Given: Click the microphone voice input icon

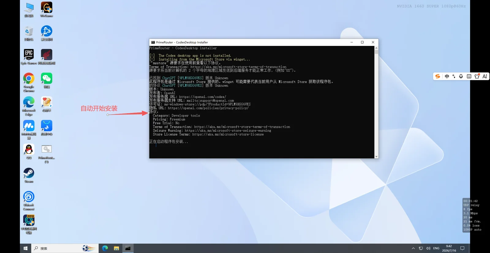Looking at the screenshot, I should coord(461,76).
